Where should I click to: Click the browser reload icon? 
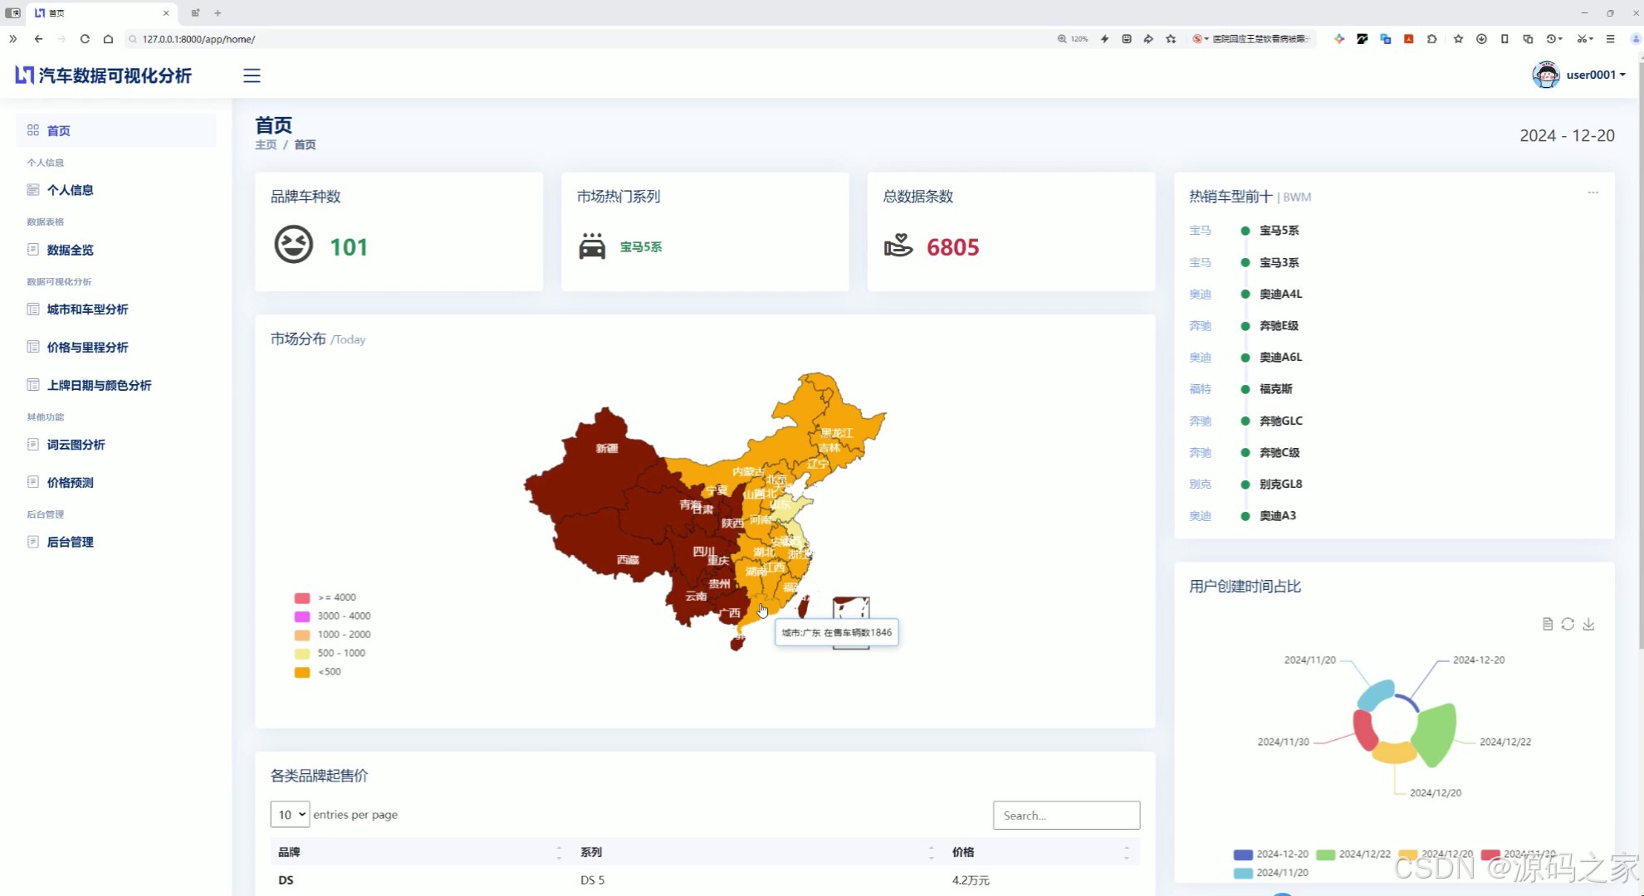pyautogui.click(x=85, y=39)
